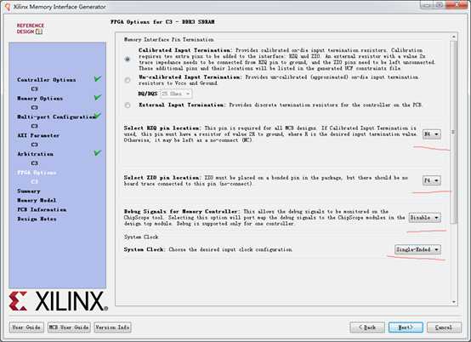The width and height of the screenshot is (471, 342).
Task: Go to Controller Options step
Action: click(46, 80)
